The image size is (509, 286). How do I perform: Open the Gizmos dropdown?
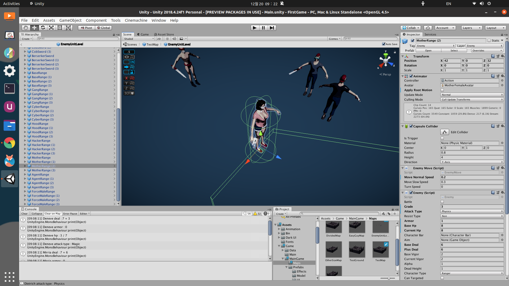pos(334,39)
